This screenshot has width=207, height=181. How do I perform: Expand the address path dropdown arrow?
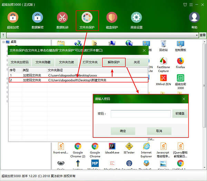click(x=197, y=35)
